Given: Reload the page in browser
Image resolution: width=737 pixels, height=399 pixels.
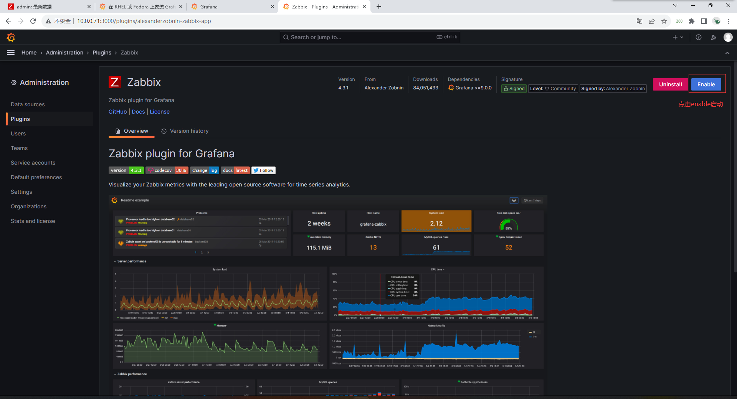Looking at the screenshot, I should point(33,21).
